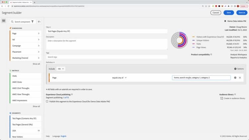Select the AMO Impressions metric
Screen dimensions: 249x140
26,100
